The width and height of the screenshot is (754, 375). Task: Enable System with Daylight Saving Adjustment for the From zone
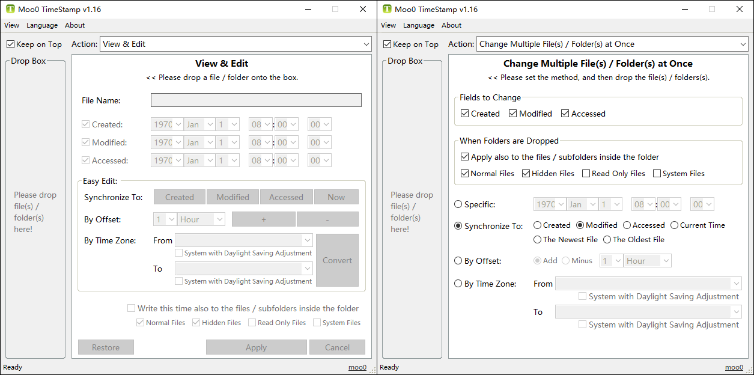pyautogui.click(x=582, y=296)
